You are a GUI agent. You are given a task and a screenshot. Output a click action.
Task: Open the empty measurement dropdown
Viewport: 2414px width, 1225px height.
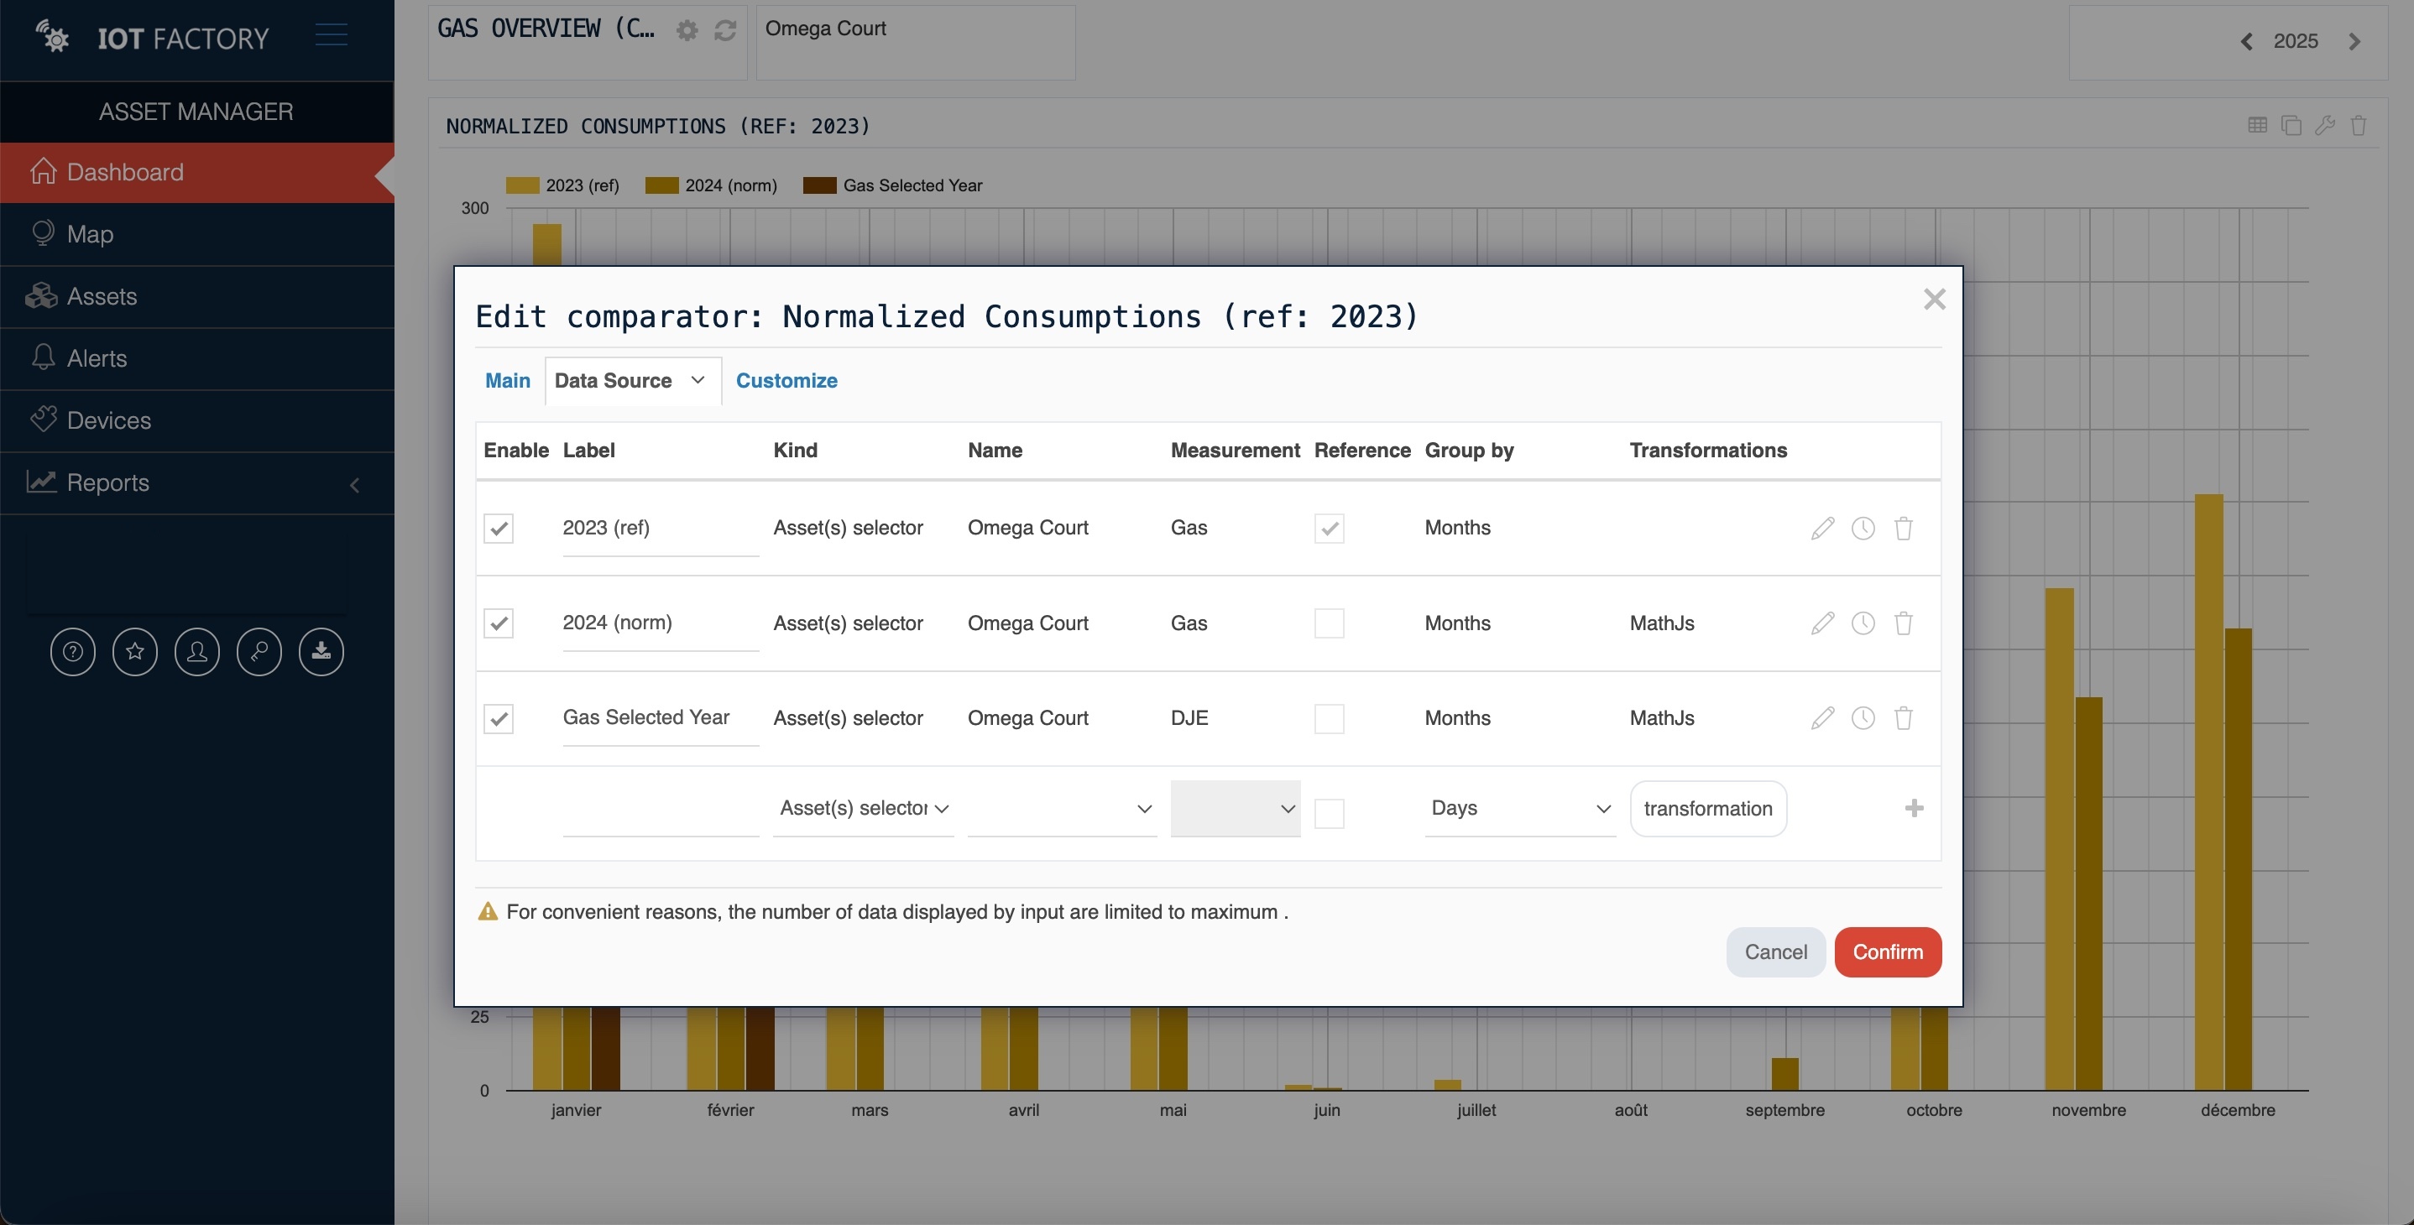pos(1234,808)
